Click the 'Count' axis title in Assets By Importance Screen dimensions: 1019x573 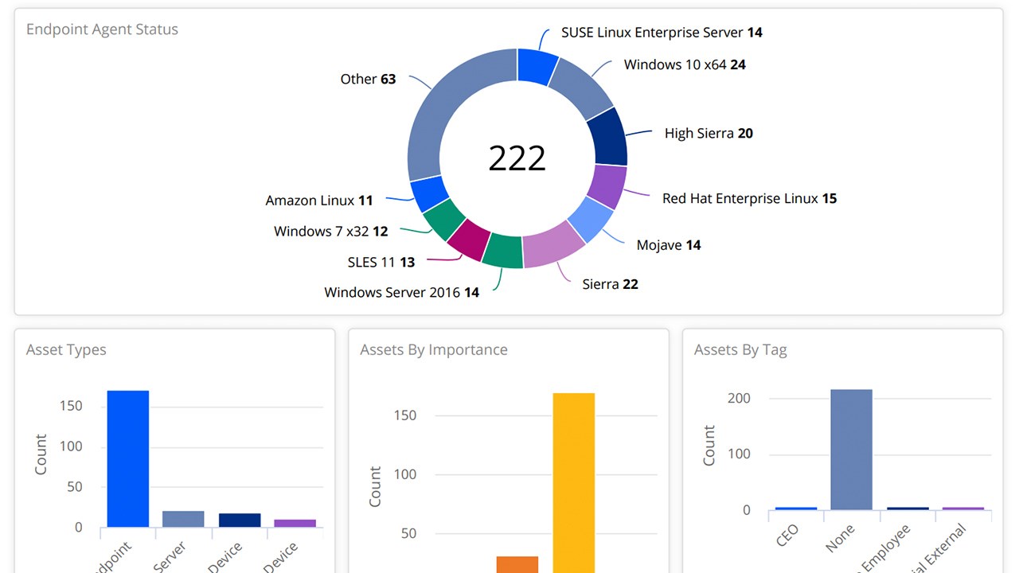[x=375, y=487]
